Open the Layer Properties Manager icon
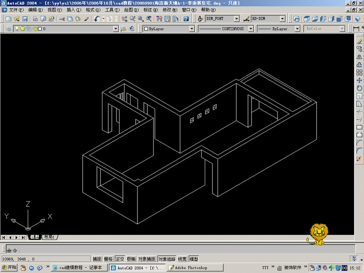Screen dimensions: 364x273 coord(8,29)
